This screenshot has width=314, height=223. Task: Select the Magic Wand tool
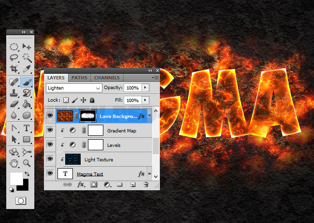pos(27,58)
